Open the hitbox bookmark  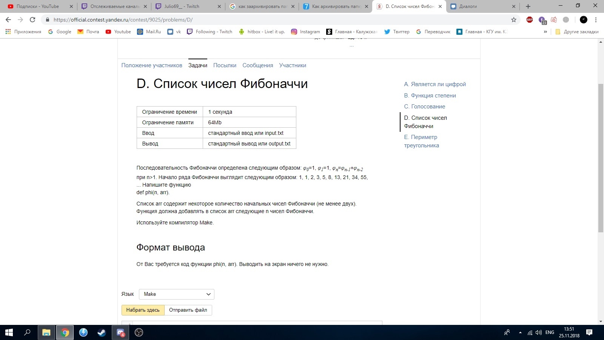pos(262,32)
